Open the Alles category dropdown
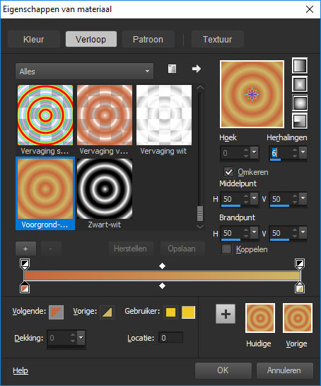The image size is (321, 386). [x=84, y=72]
